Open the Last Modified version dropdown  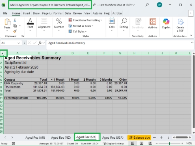click(x=134, y=5)
